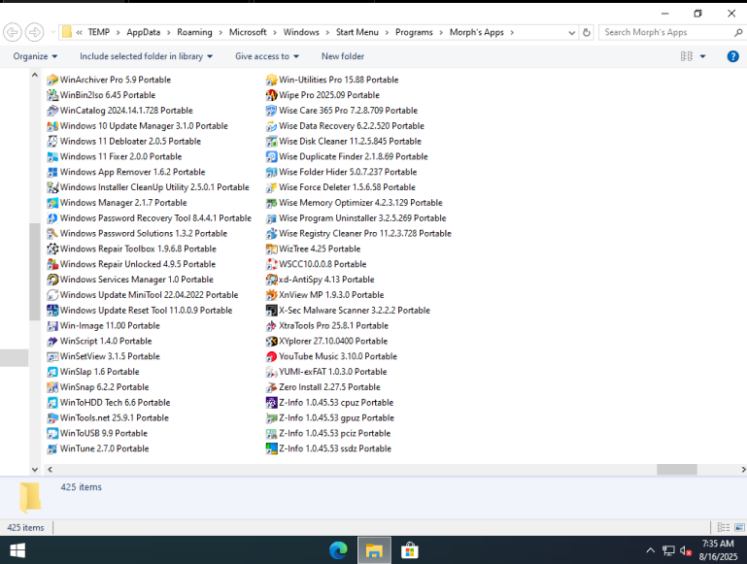Show hidden system tray icons
The width and height of the screenshot is (747, 564).
pos(650,550)
